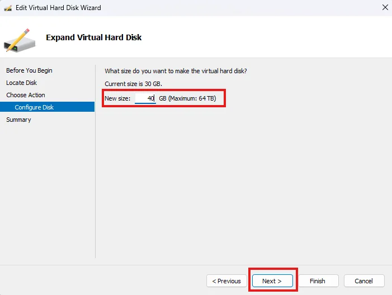Click the wizard title bar icon
392x295 pixels.
point(8,8)
